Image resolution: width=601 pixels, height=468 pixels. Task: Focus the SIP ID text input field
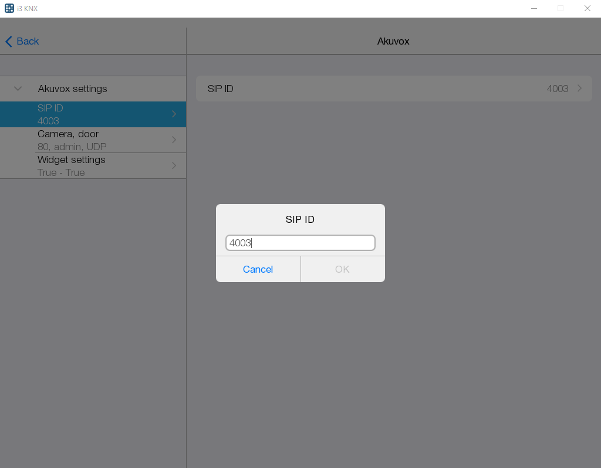coord(300,243)
